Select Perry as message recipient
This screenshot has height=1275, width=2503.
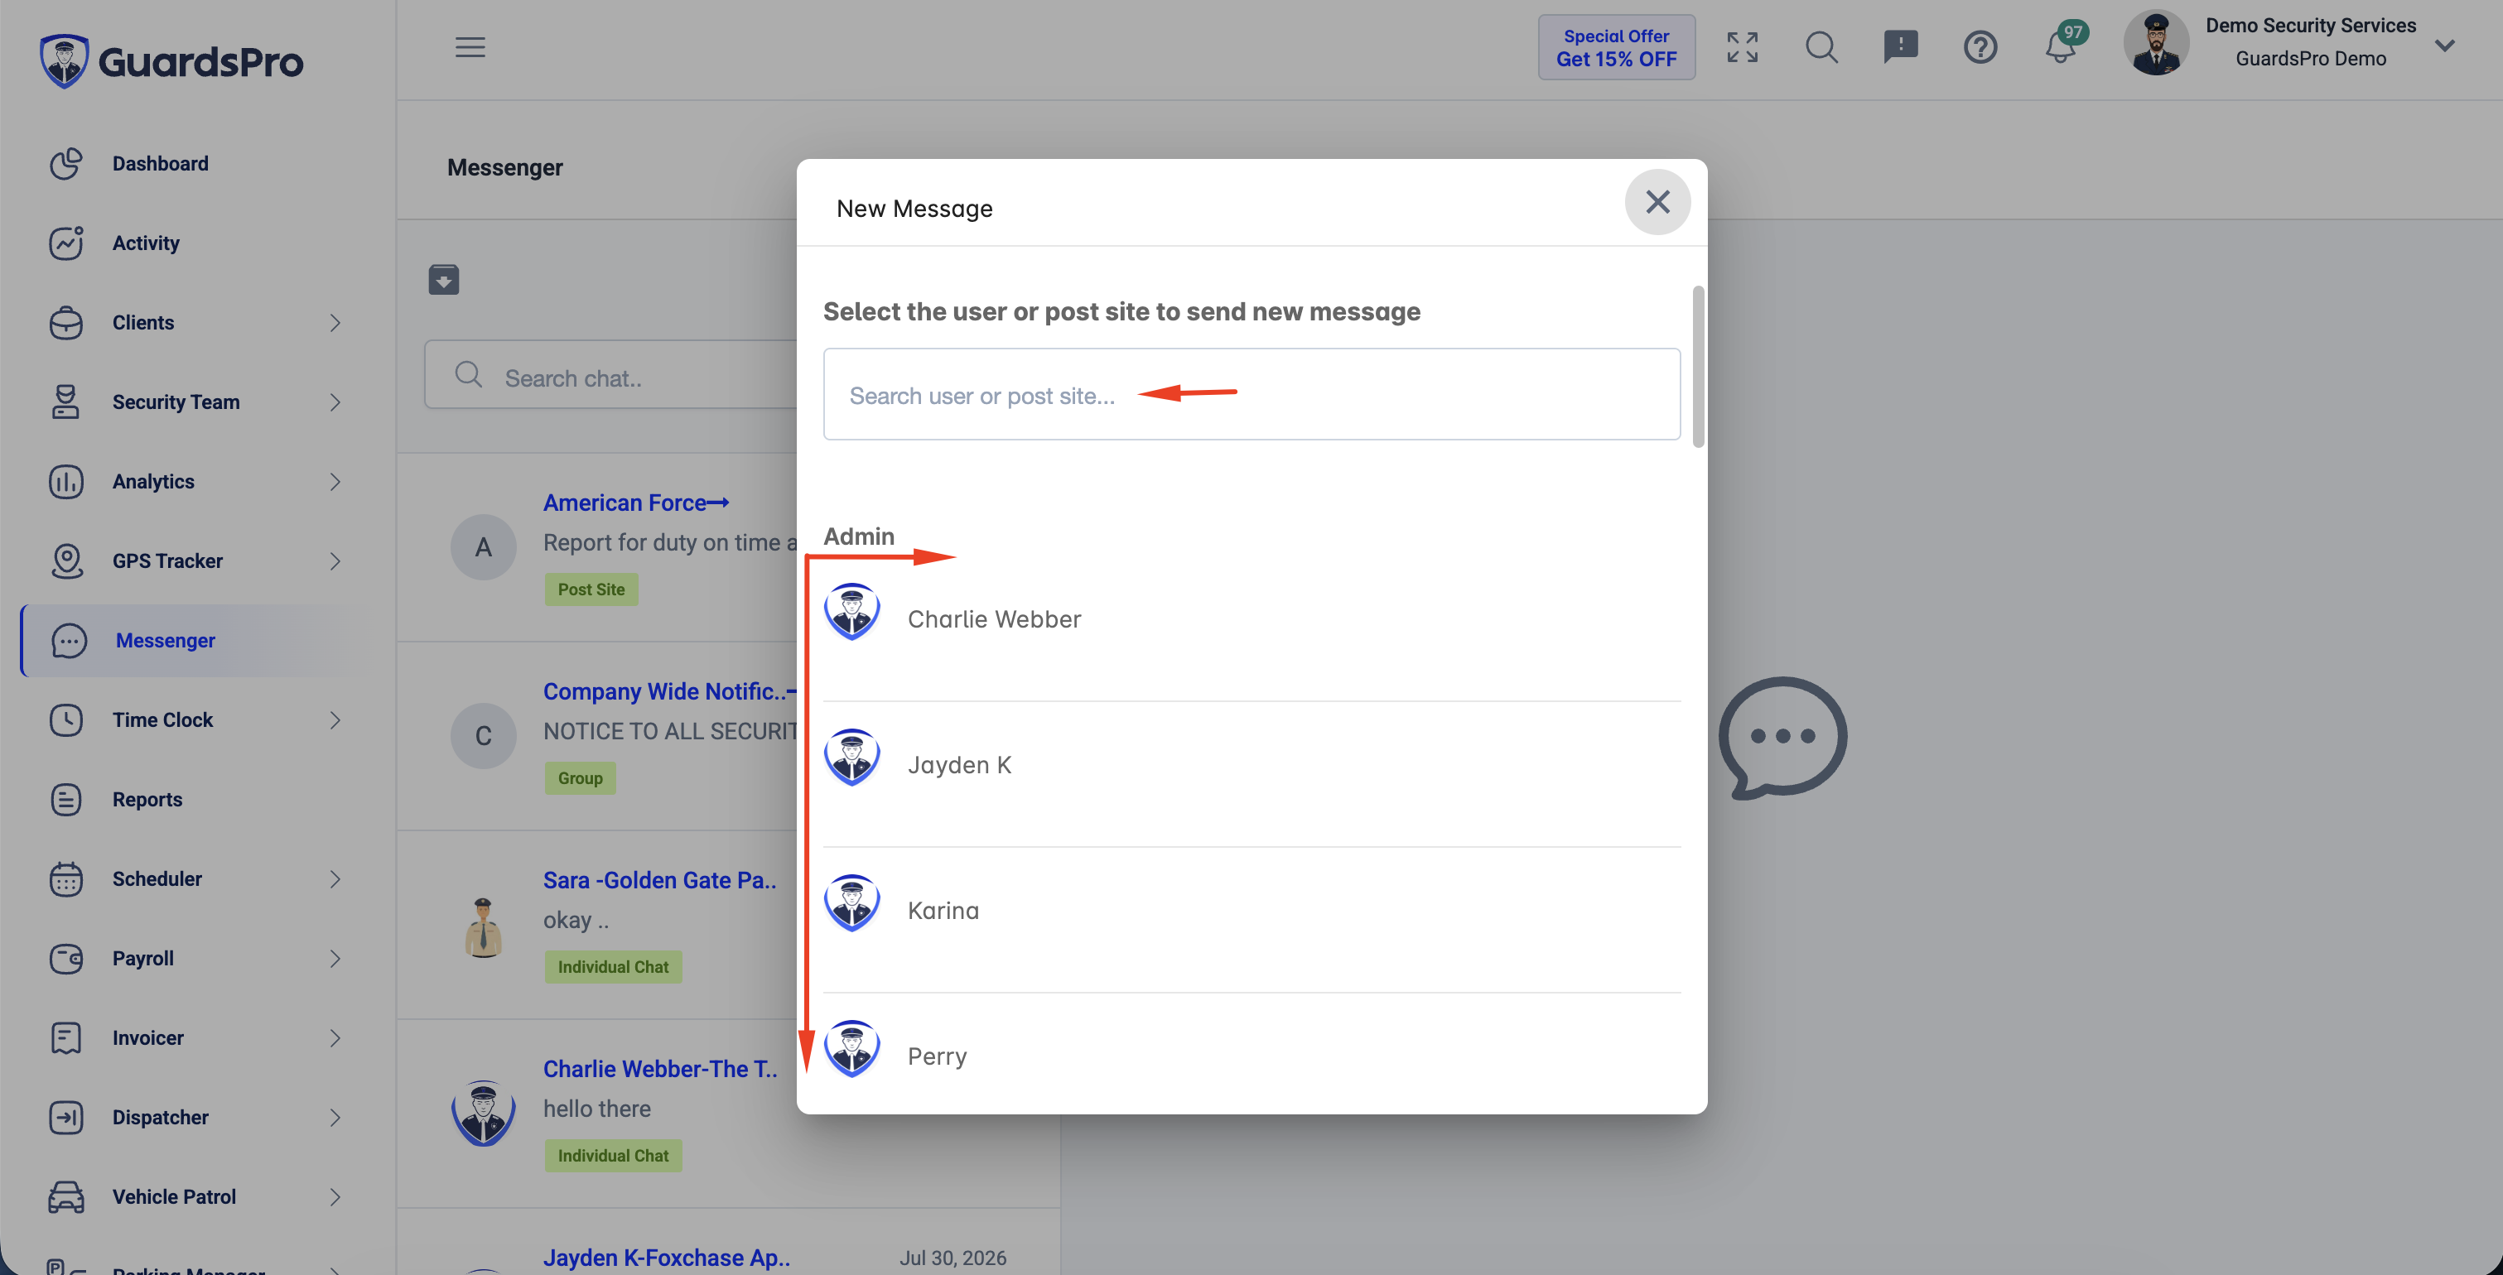938,1056
